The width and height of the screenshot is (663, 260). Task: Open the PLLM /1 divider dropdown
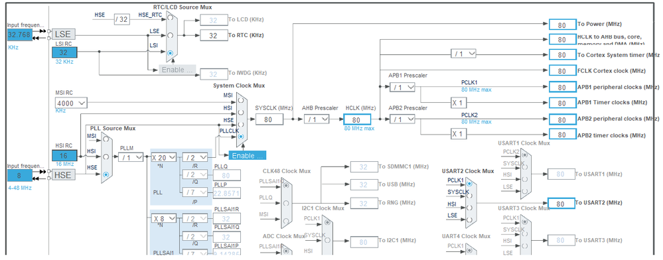131,157
